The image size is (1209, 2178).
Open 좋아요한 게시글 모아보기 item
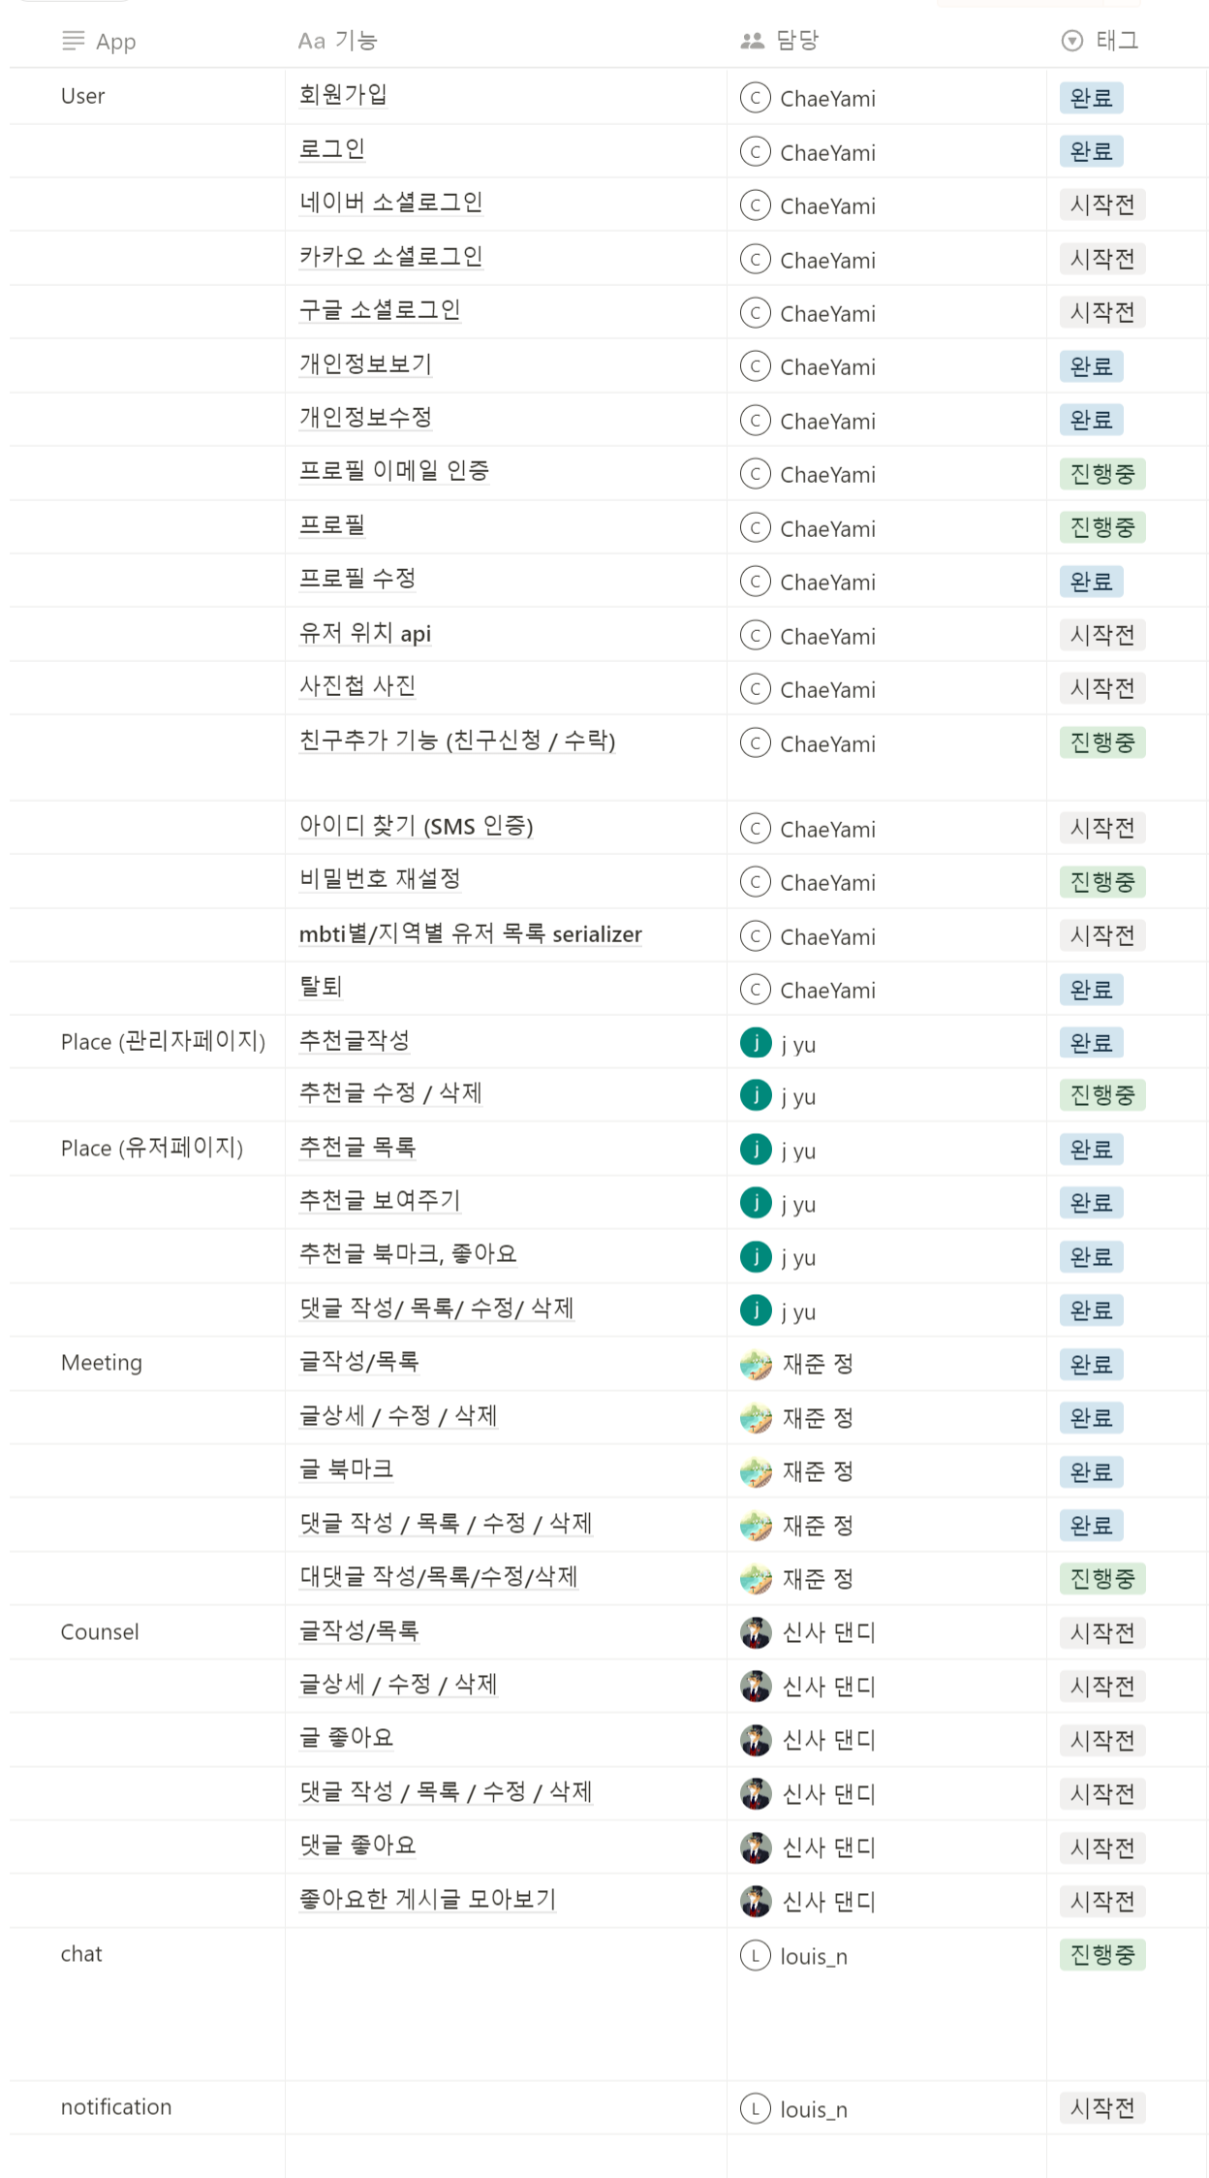pos(427,1900)
